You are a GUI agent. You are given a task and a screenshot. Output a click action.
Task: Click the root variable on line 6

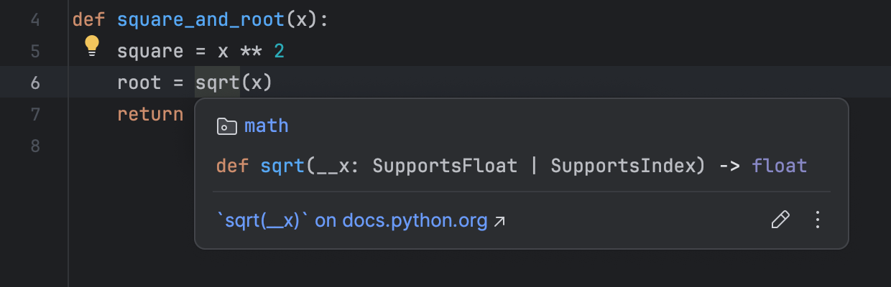coord(139,83)
